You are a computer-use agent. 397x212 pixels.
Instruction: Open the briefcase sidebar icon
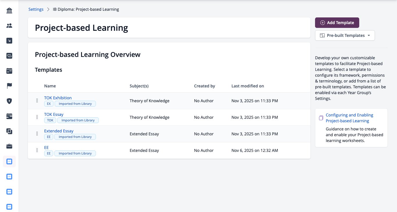coord(9,146)
